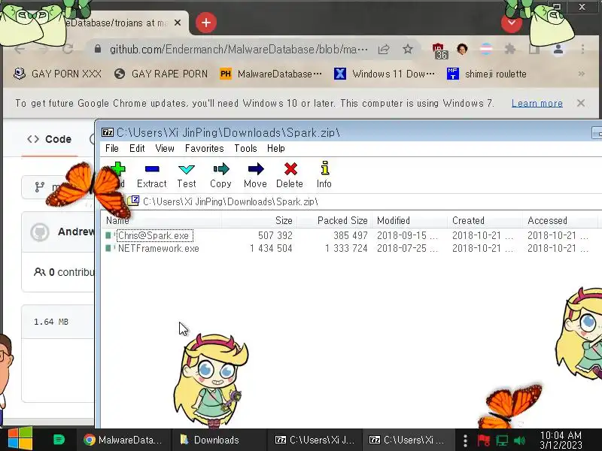This screenshot has height=451, width=602.
Task: Click the red dropdown arrow in Chrome title bar
Action: [511, 23]
